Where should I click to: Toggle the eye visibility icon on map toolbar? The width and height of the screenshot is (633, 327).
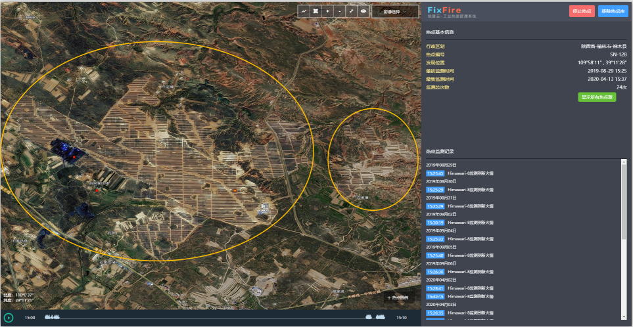point(363,12)
